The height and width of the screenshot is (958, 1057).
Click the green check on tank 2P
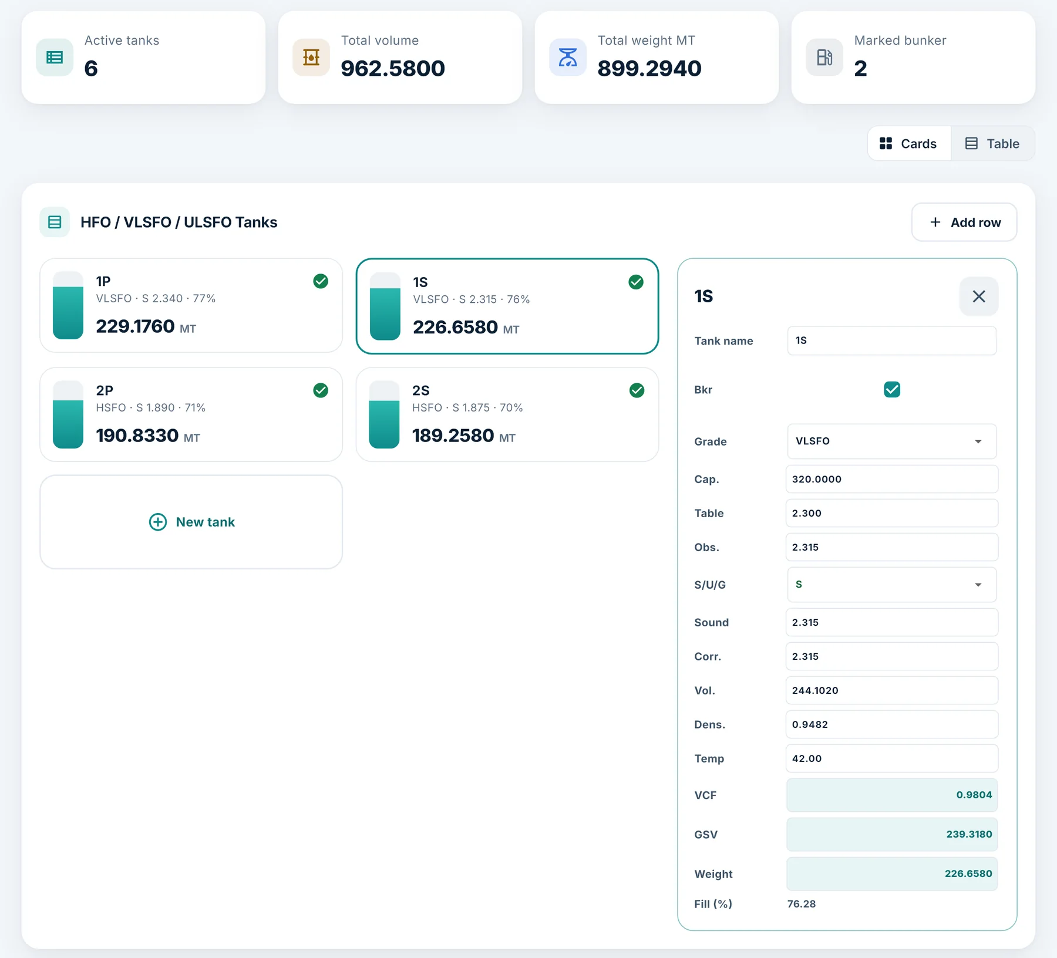[x=321, y=390]
